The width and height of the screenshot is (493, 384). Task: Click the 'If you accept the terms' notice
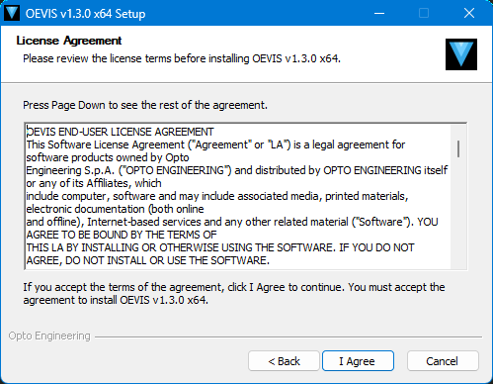(234, 294)
